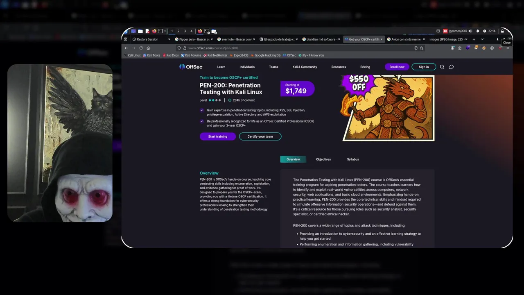The height and width of the screenshot is (295, 524).
Task: Click the site shield icon in address bar
Action: [x=179, y=48]
